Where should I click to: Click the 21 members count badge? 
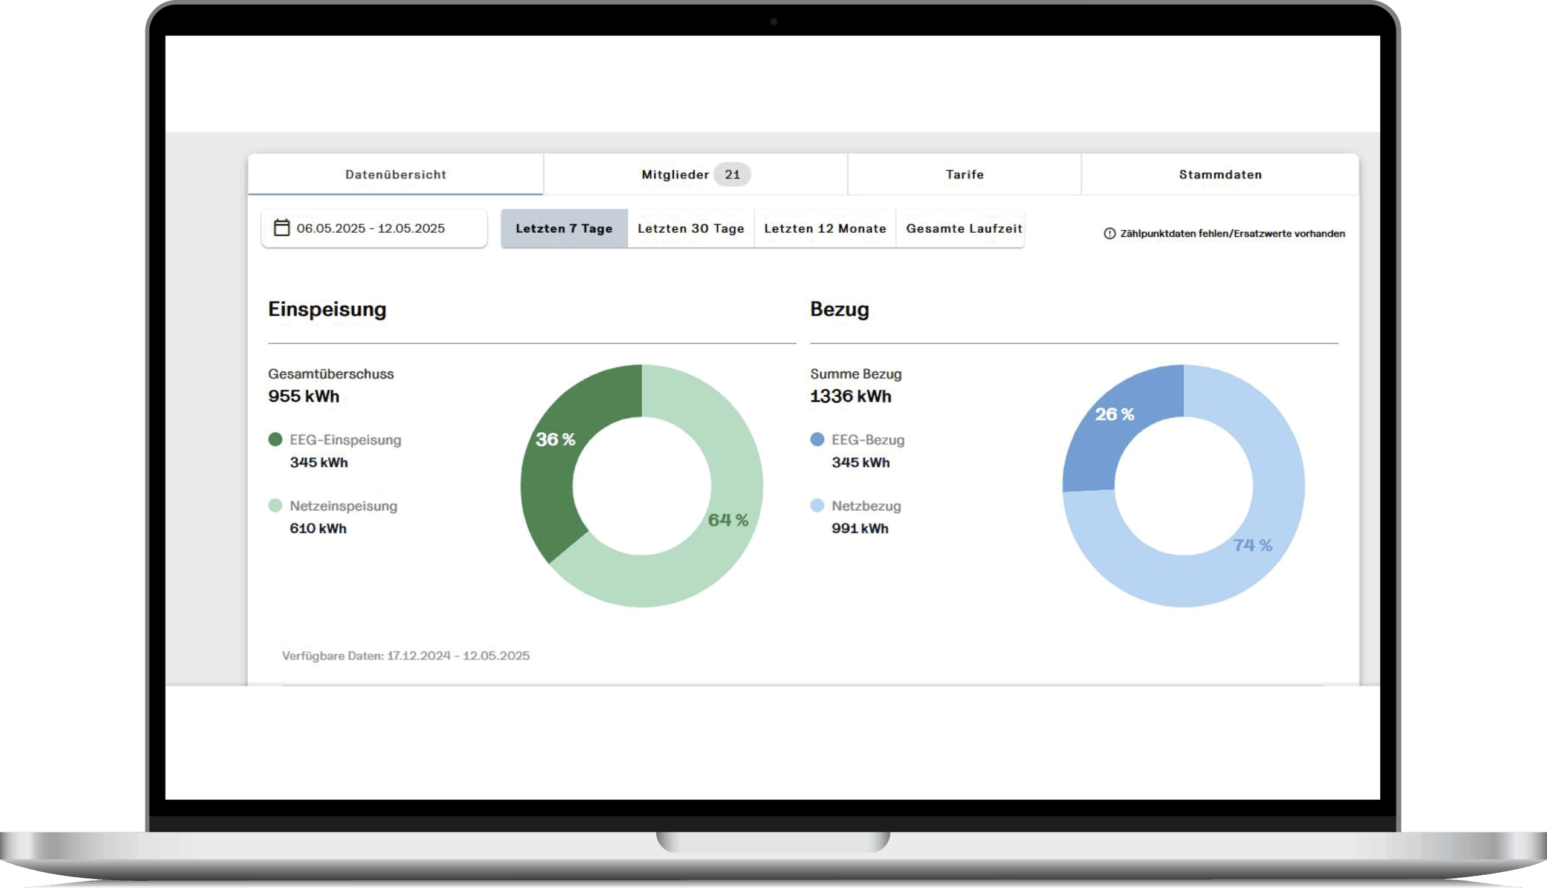click(732, 175)
